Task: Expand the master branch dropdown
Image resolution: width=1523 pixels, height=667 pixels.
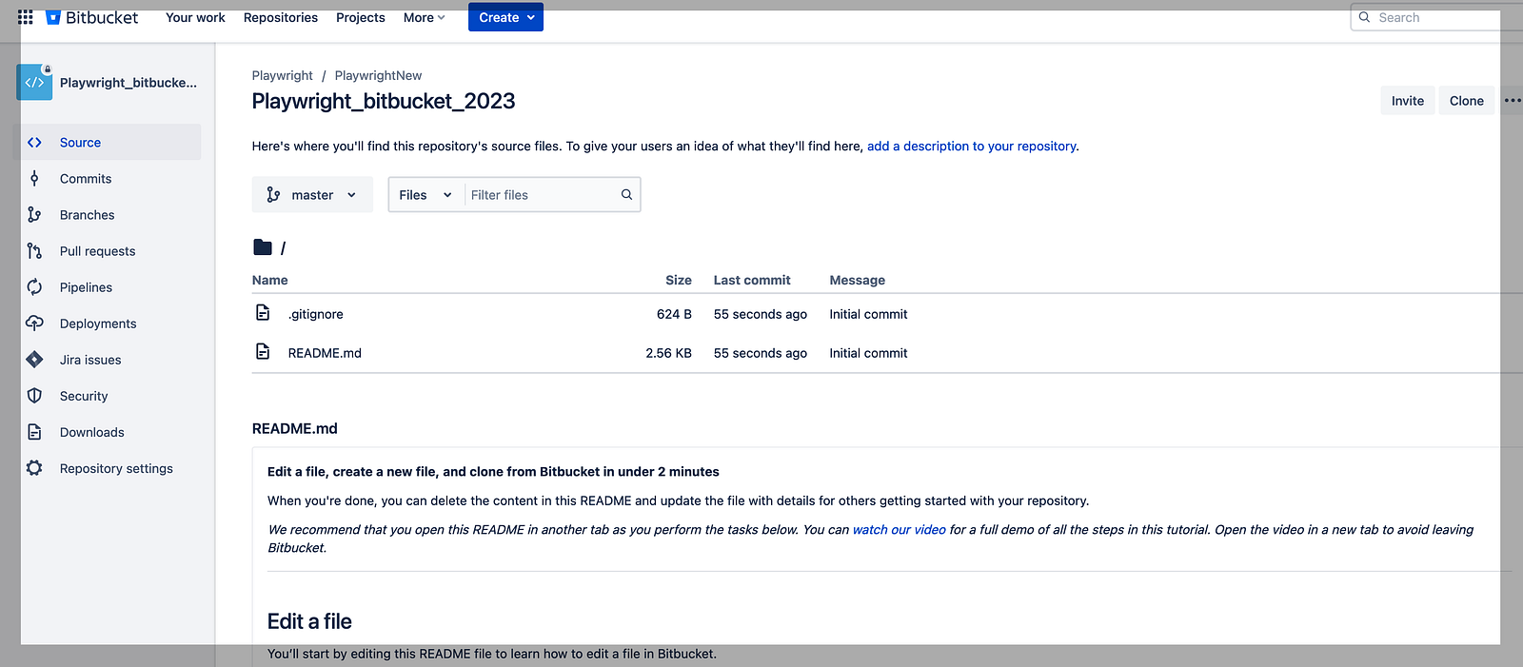Action: click(x=312, y=195)
